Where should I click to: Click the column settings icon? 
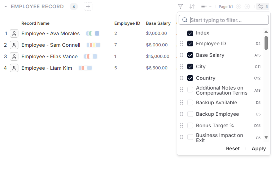click(x=262, y=6)
